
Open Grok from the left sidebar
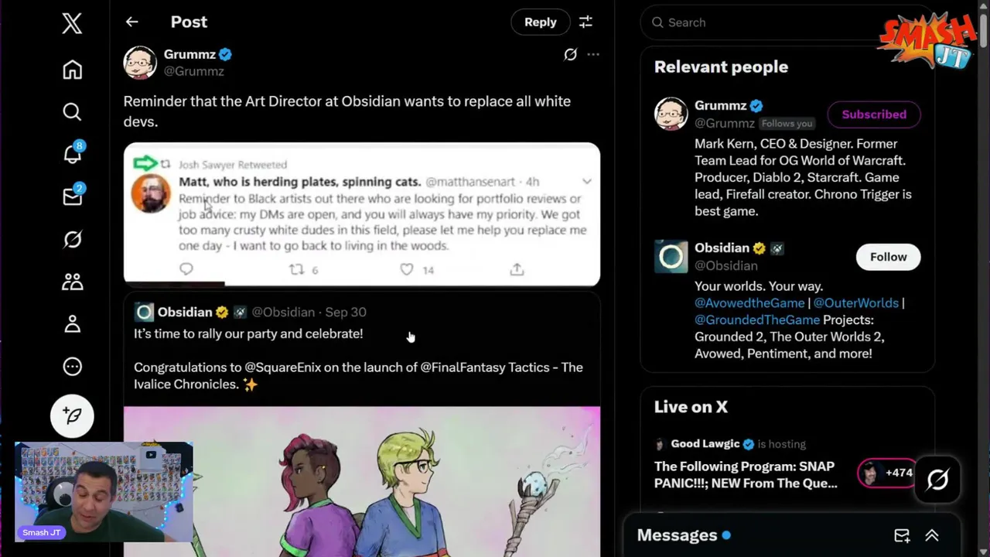coord(72,240)
